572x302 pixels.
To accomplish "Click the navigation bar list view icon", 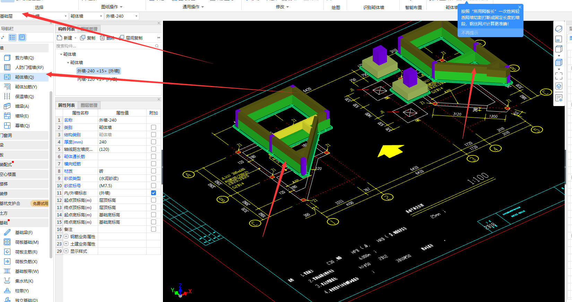I will (x=12, y=37).
